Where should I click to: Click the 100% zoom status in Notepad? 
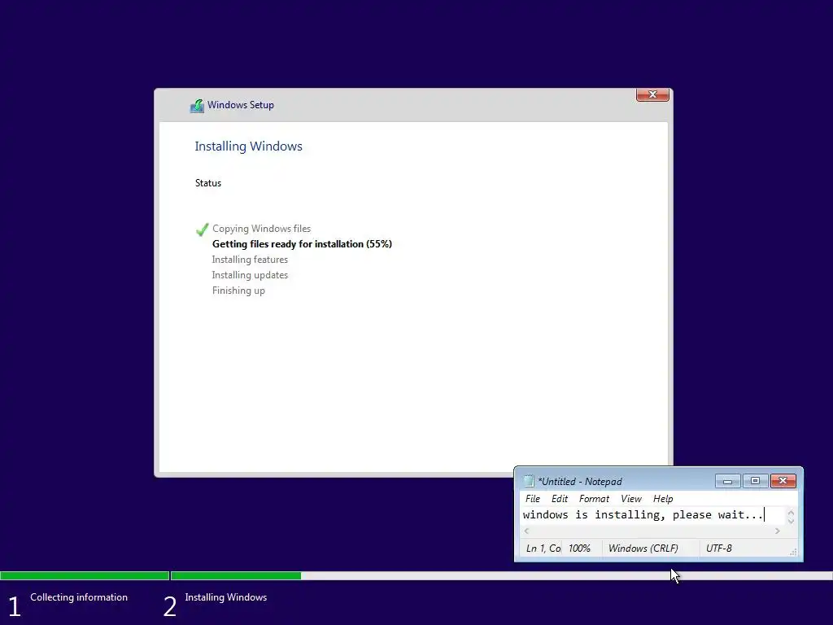click(579, 548)
